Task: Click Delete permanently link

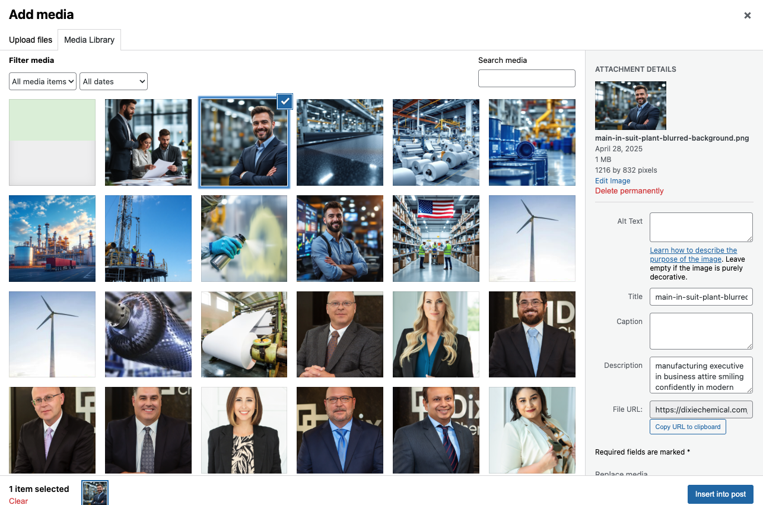Action: [629, 190]
